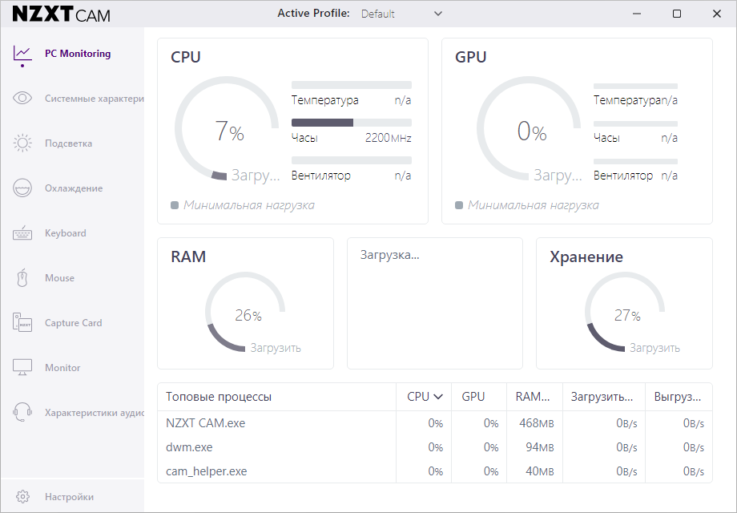Sort processes by CPU column arrow
737x513 pixels.
(438, 397)
